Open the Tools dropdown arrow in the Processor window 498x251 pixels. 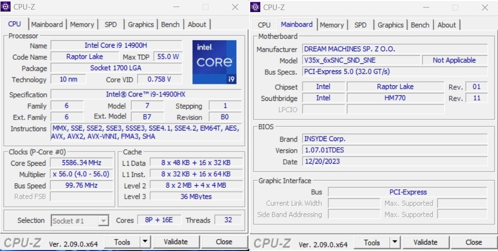(x=145, y=242)
